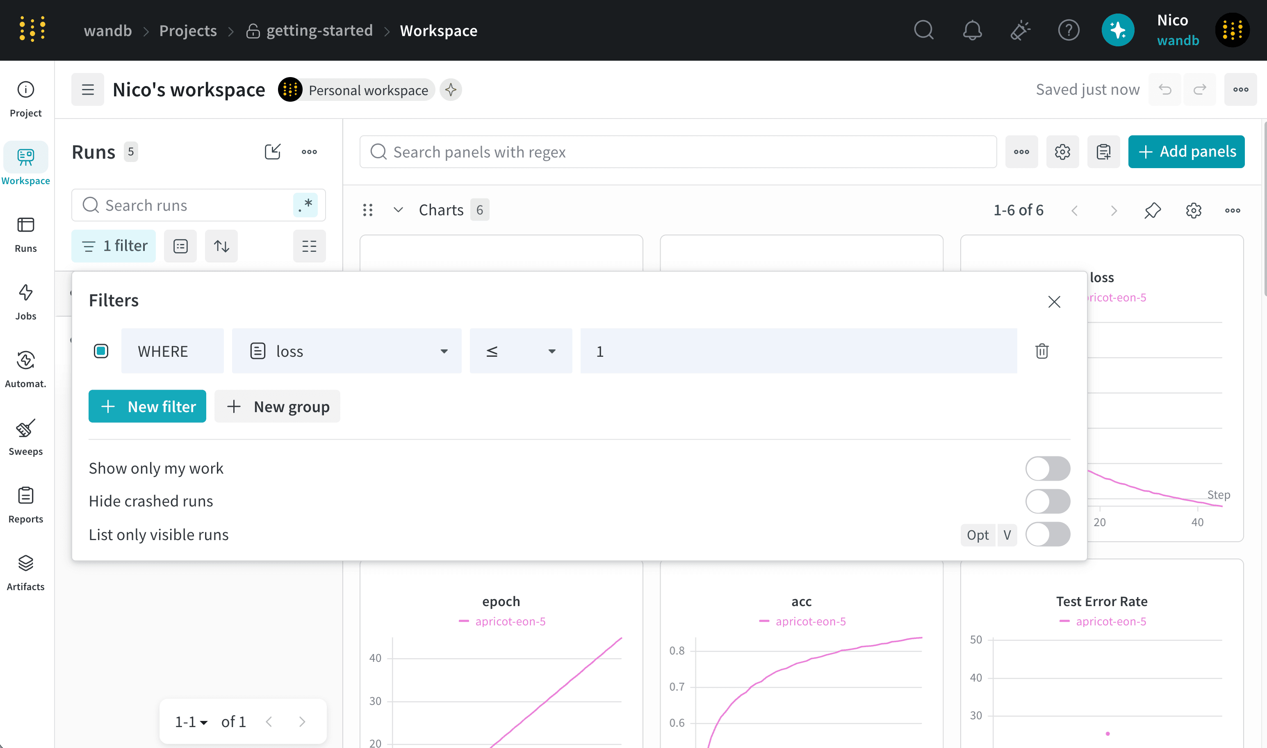Open the Runs panel overflow menu
1267x748 pixels.
310,152
